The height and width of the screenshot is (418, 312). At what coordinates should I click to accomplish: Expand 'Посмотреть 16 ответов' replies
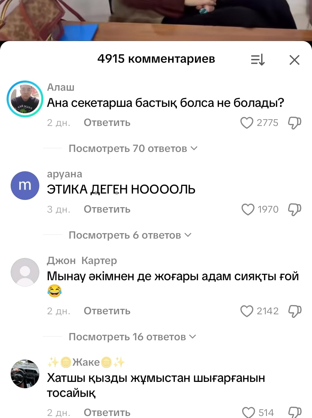pyautogui.click(x=132, y=337)
